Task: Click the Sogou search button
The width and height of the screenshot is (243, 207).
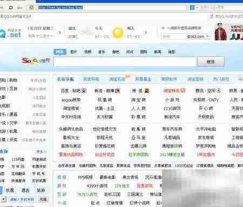Action: pos(211,62)
